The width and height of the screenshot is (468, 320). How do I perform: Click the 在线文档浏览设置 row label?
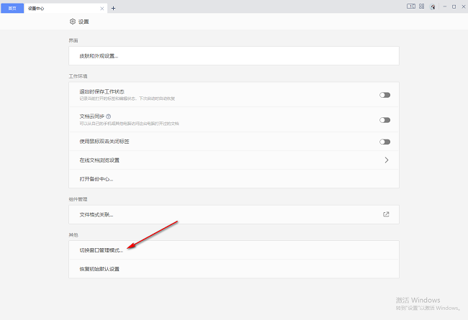99,160
